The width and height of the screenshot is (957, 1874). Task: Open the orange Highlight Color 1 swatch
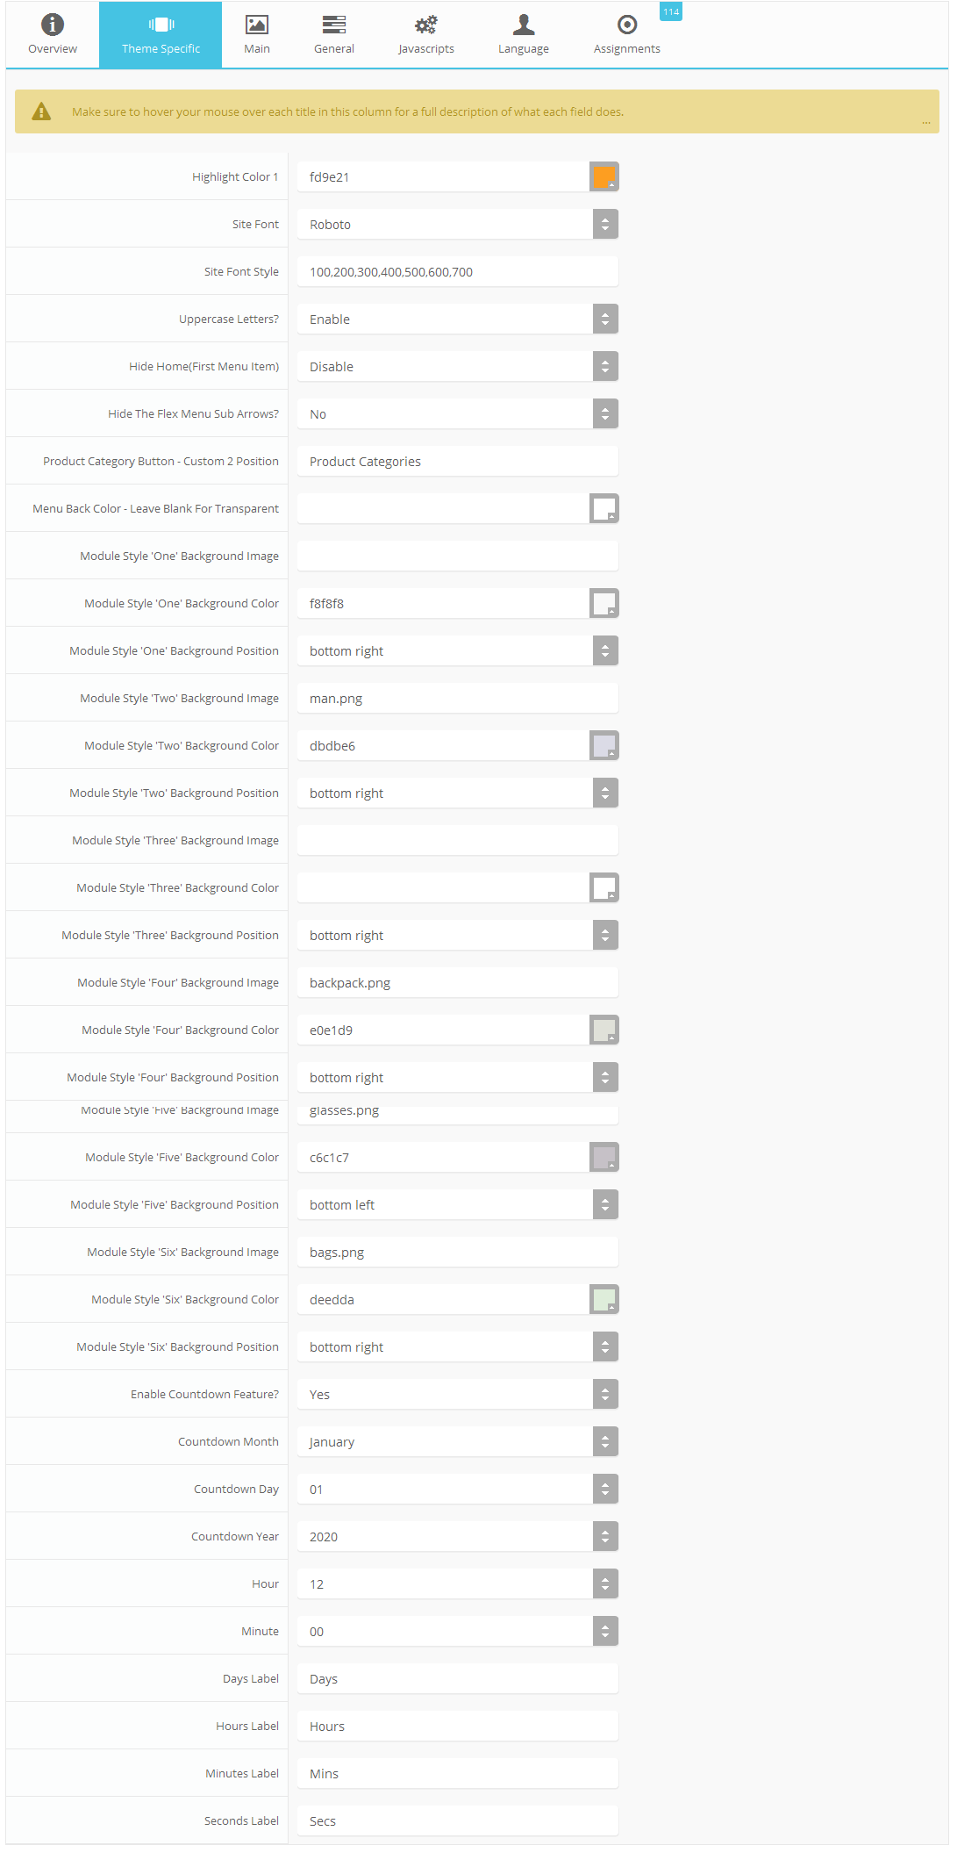point(604,176)
